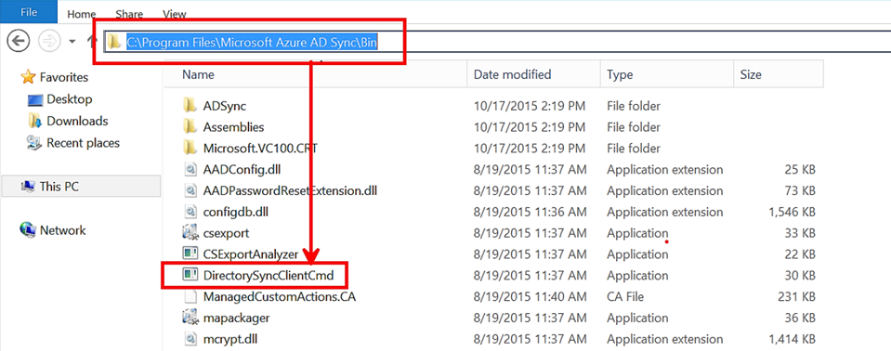Click the CSExportAnalyzer application icon
891x351 pixels.
click(190, 253)
